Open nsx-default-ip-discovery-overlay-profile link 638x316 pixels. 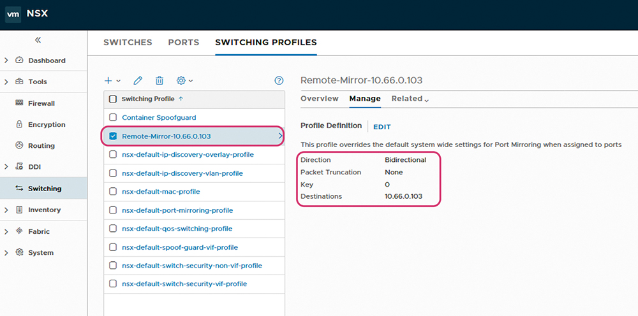coord(188,154)
